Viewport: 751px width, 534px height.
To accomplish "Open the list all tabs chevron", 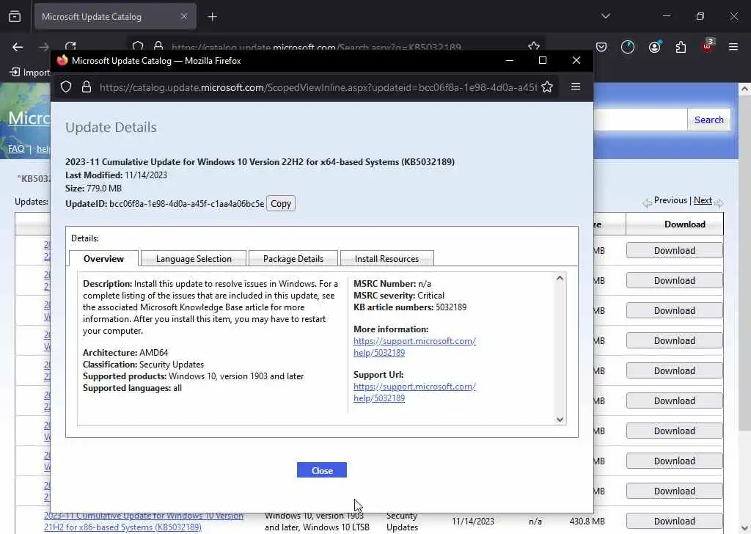I will (605, 16).
